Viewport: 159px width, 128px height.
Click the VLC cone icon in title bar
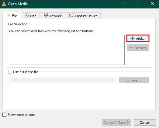click(x=4, y=4)
